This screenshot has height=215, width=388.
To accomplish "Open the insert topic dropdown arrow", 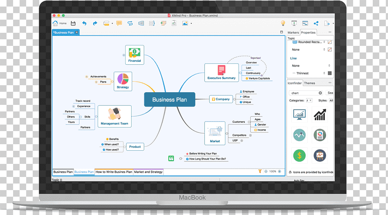I will click(x=112, y=24).
